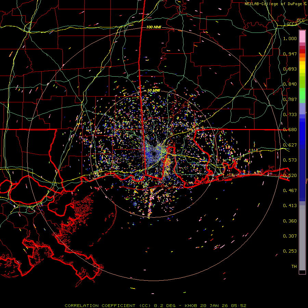Click the 0.627 scale value
This screenshot has height=308, width=308.
tap(290, 145)
